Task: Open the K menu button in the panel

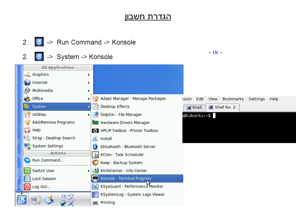Action: tap(22, 200)
